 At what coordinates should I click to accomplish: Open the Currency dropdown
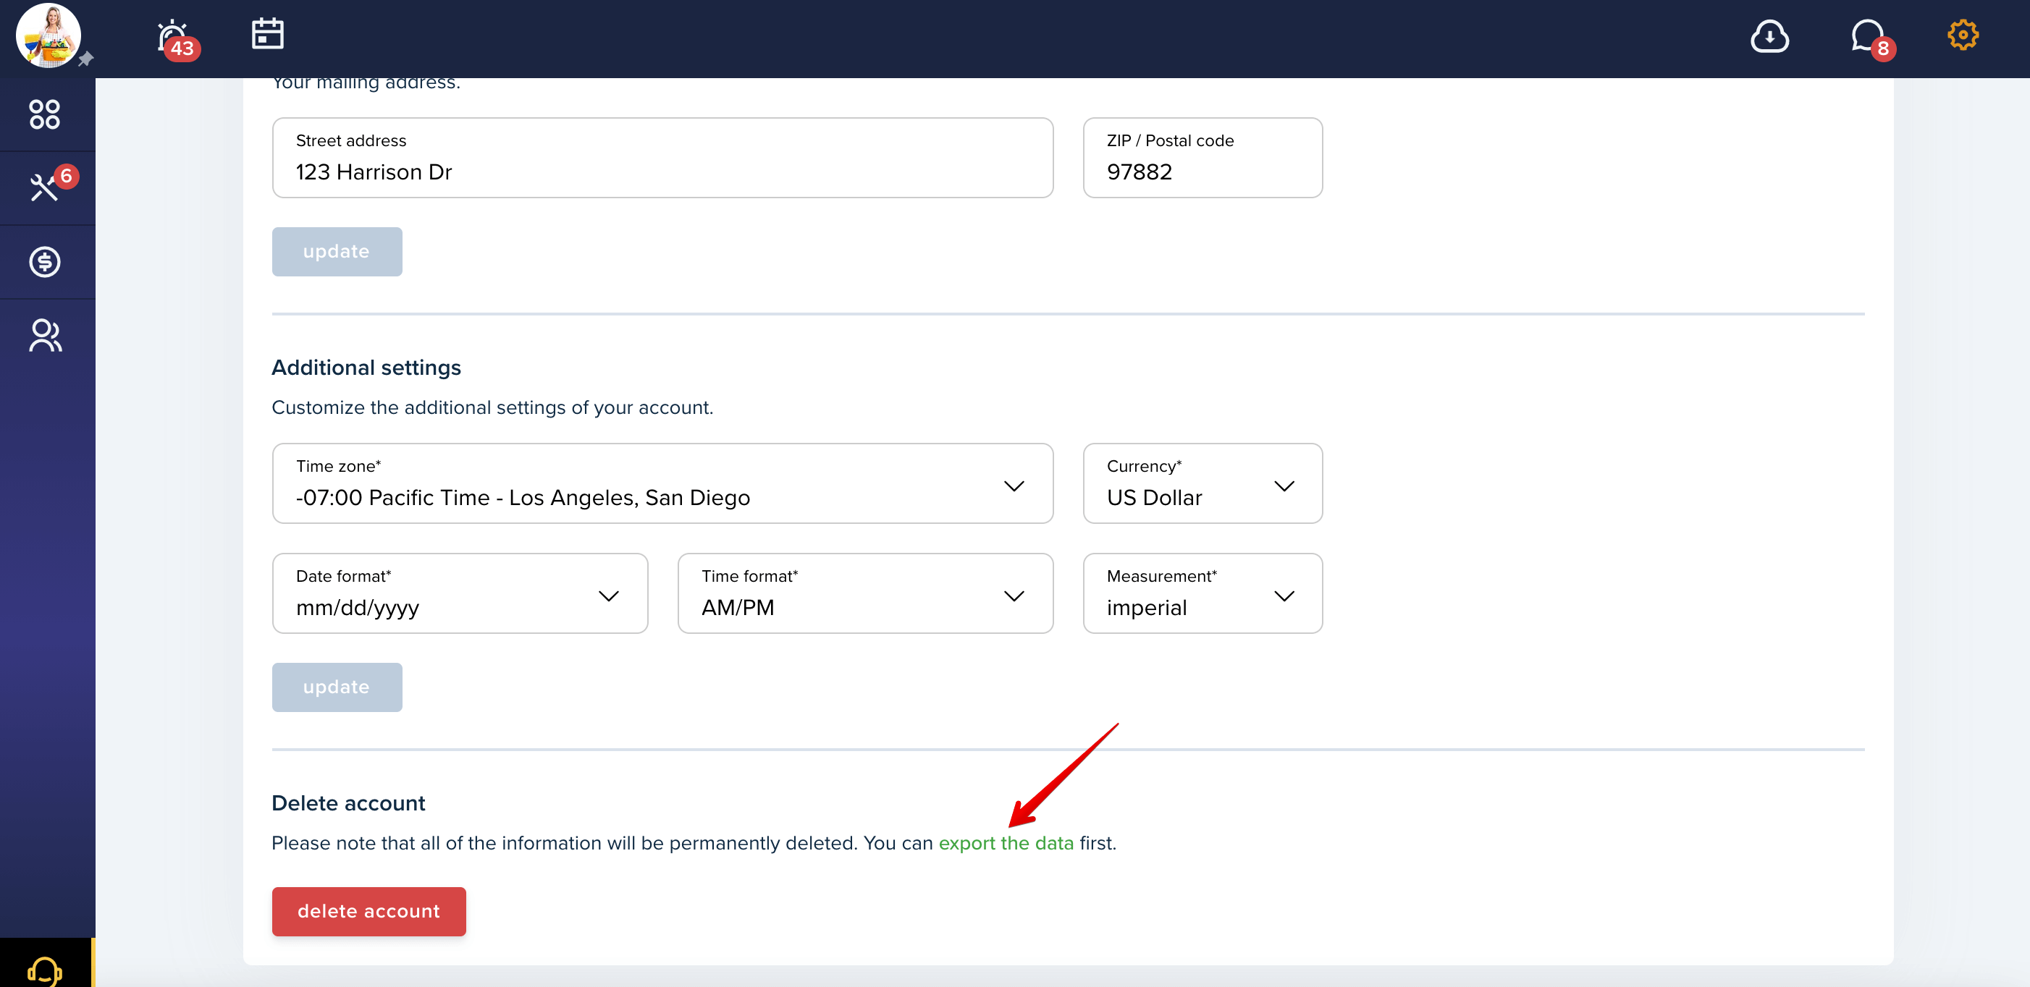[1203, 483]
